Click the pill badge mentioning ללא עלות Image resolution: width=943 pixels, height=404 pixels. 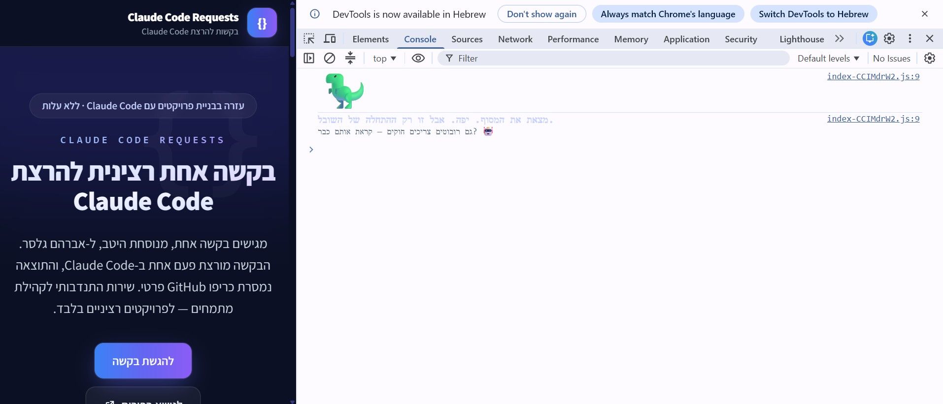click(x=143, y=106)
